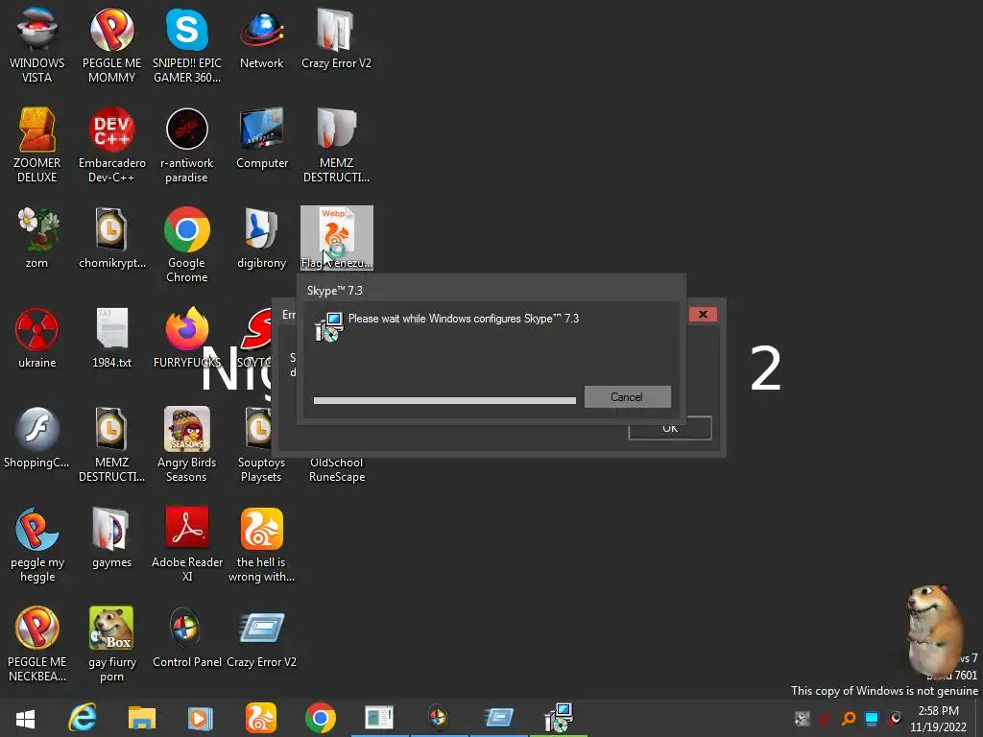
Task: Select the ZOOMER DELUXE icon
Action: click(37, 145)
